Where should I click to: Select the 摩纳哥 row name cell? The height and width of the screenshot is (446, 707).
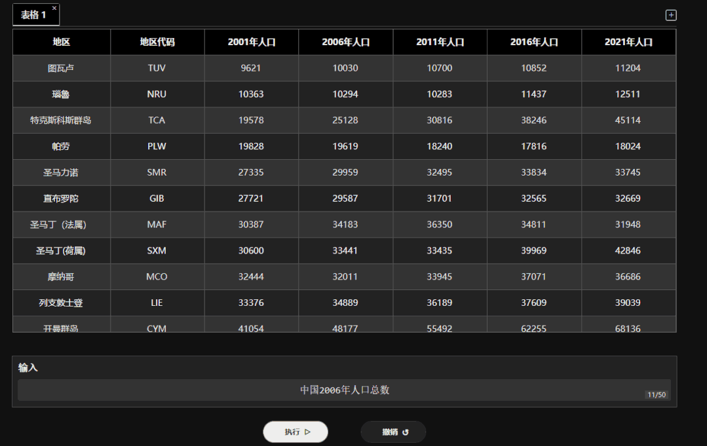pos(62,277)
